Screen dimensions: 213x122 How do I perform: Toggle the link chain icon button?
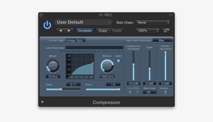(x=167, y=31)
